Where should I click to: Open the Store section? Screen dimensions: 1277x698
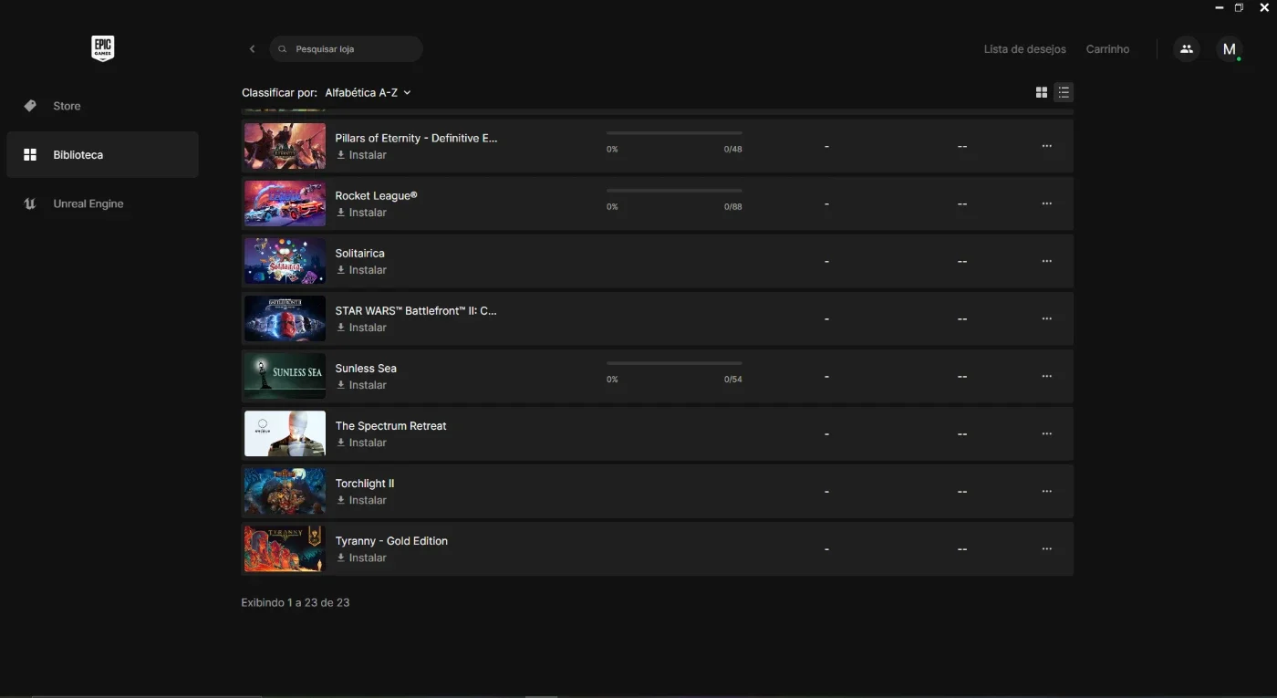point(102,106)
